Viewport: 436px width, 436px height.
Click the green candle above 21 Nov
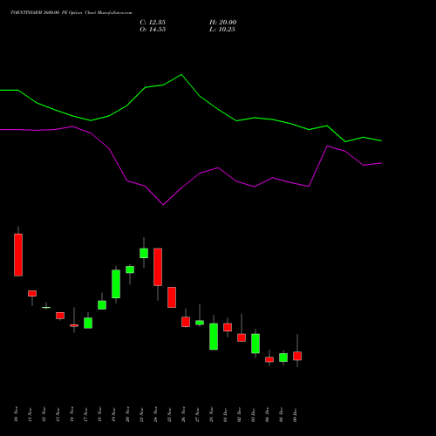[x=144, y=253]
